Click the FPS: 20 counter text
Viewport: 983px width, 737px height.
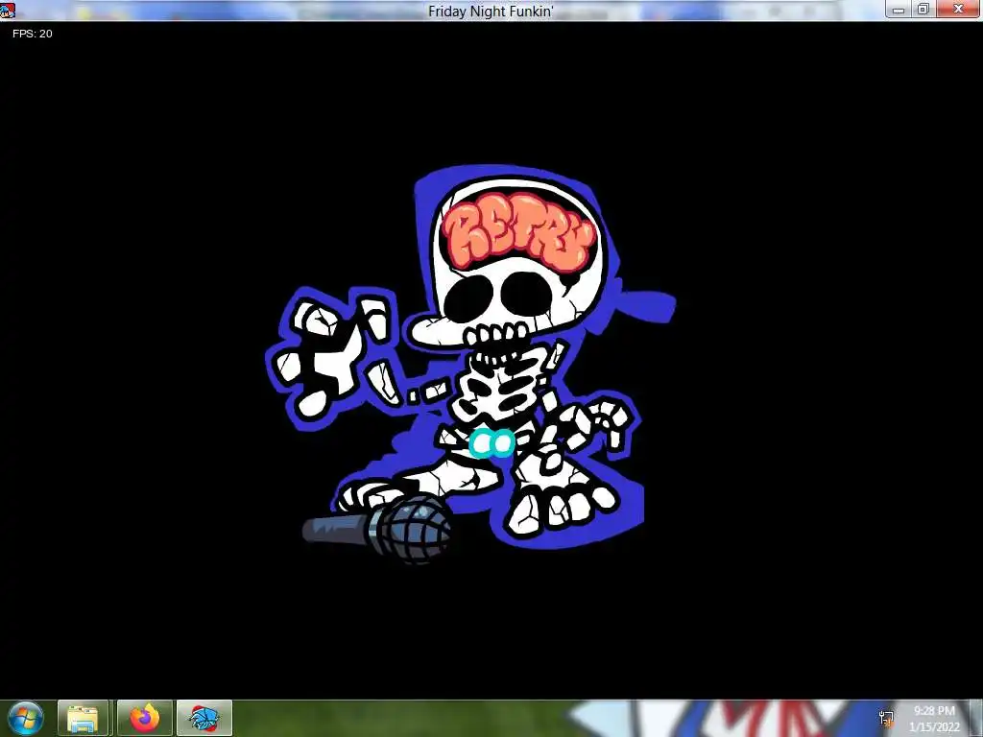[33, 34]
